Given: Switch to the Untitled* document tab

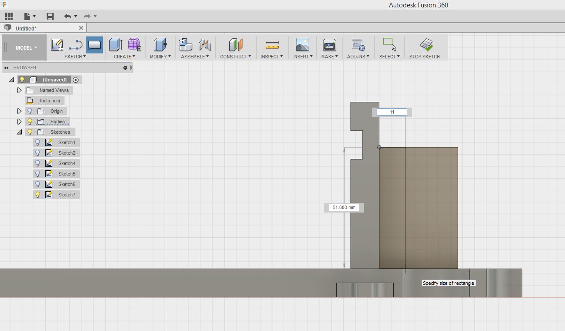Looking at the screenshot, I should tap(26, 28).
